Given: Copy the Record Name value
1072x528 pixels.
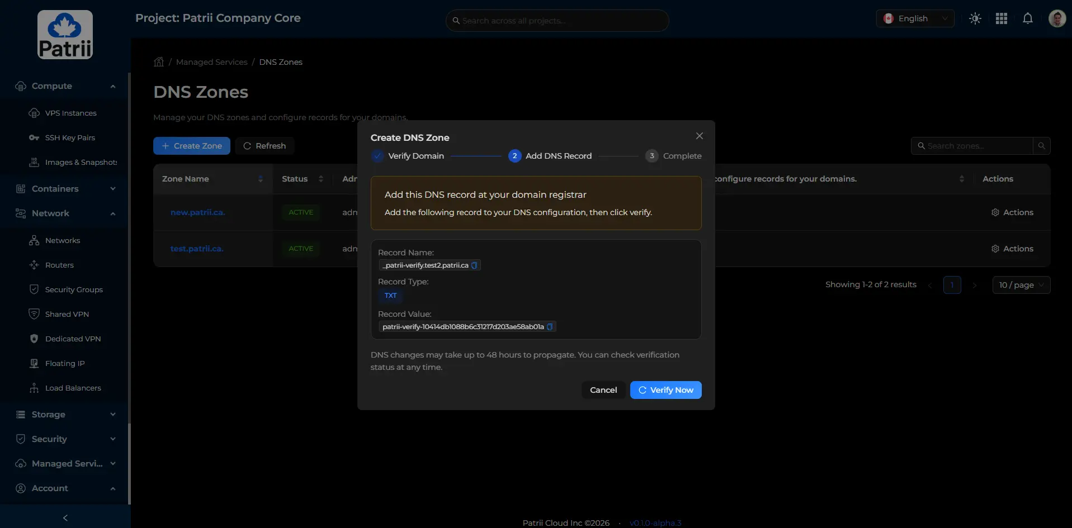Looking at the screenshot, I should click(x=474, y=265).
